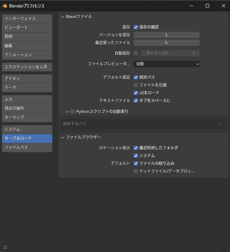Collapse the Blendファイル panel
This screenshot has height=252, width=230.
pos(63,17)
